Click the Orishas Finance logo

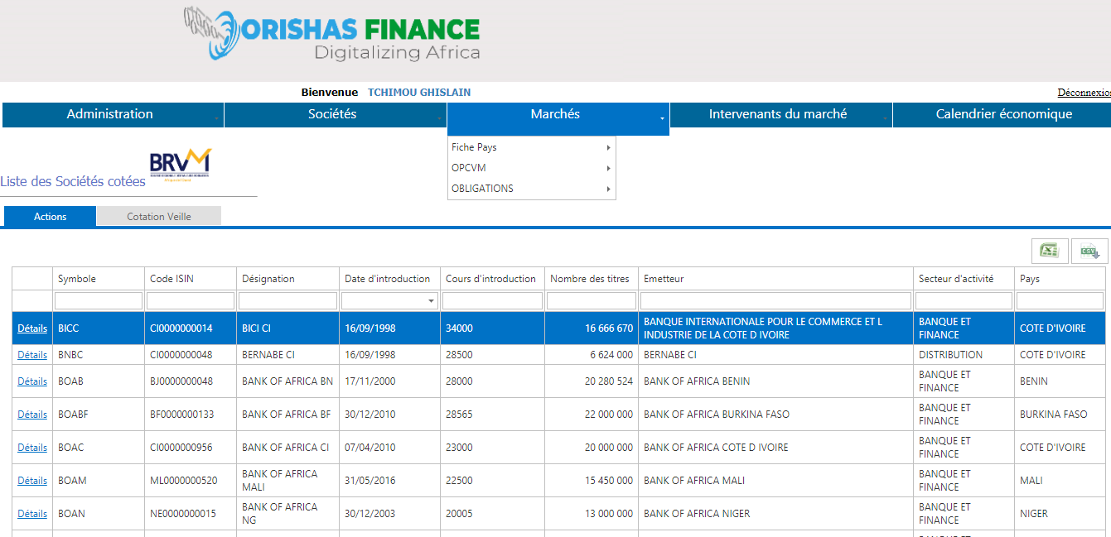(x=332, y=35)
